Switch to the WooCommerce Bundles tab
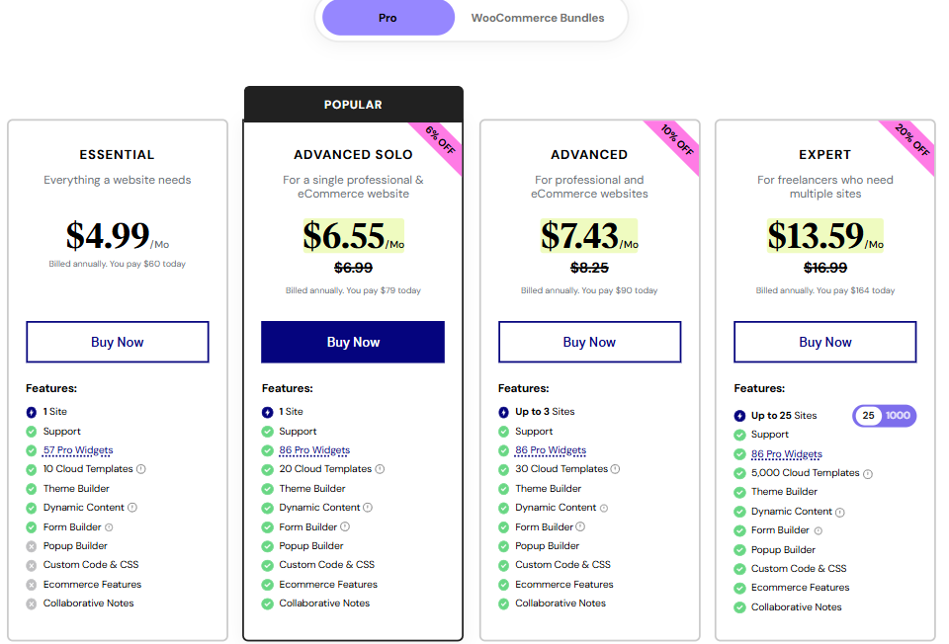Image resolution: width=949 pixels, height=644 pixels. [538, 17]
